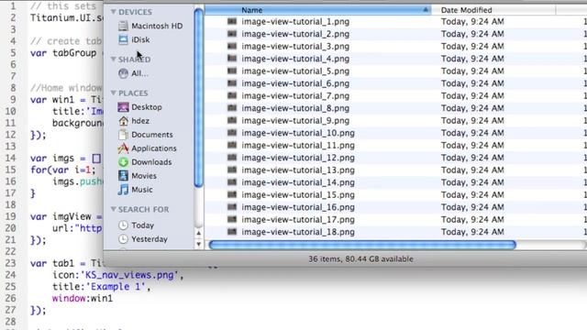
Task: Open the Applications folder icon
Action: (123, 148)
